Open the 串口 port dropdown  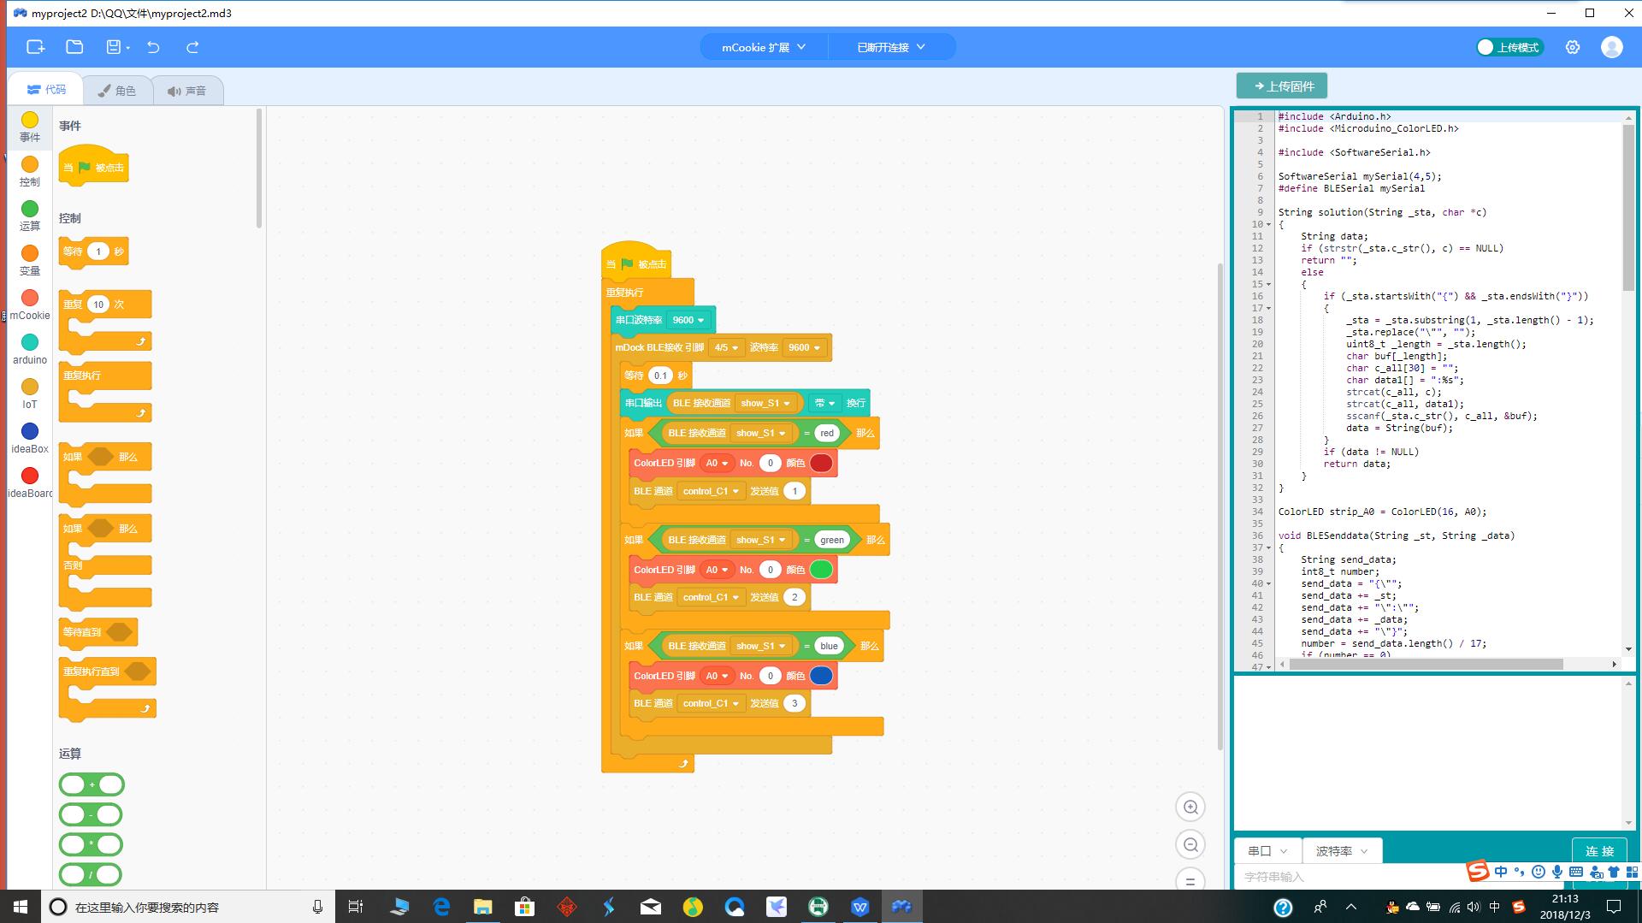tap(1267, 850)
